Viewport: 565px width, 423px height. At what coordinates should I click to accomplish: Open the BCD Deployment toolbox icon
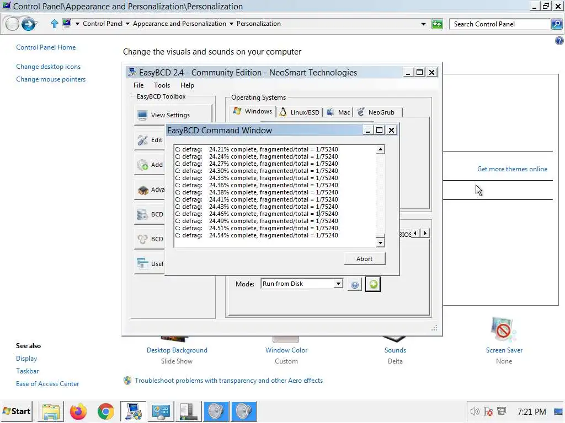coord(143,239)
